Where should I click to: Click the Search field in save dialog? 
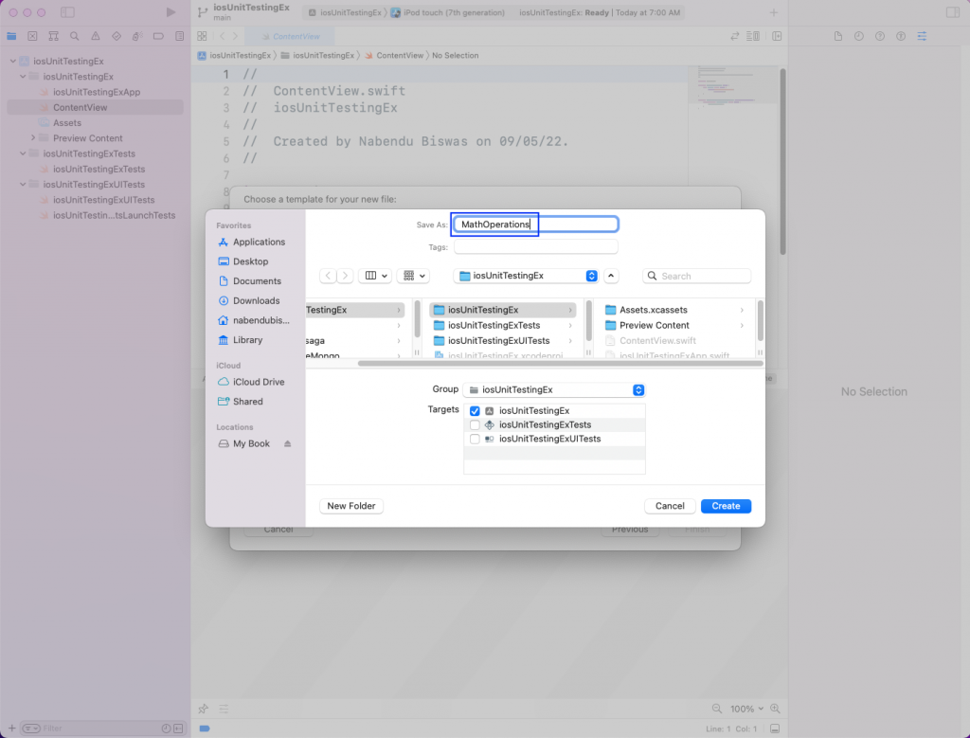coord(696,276)
